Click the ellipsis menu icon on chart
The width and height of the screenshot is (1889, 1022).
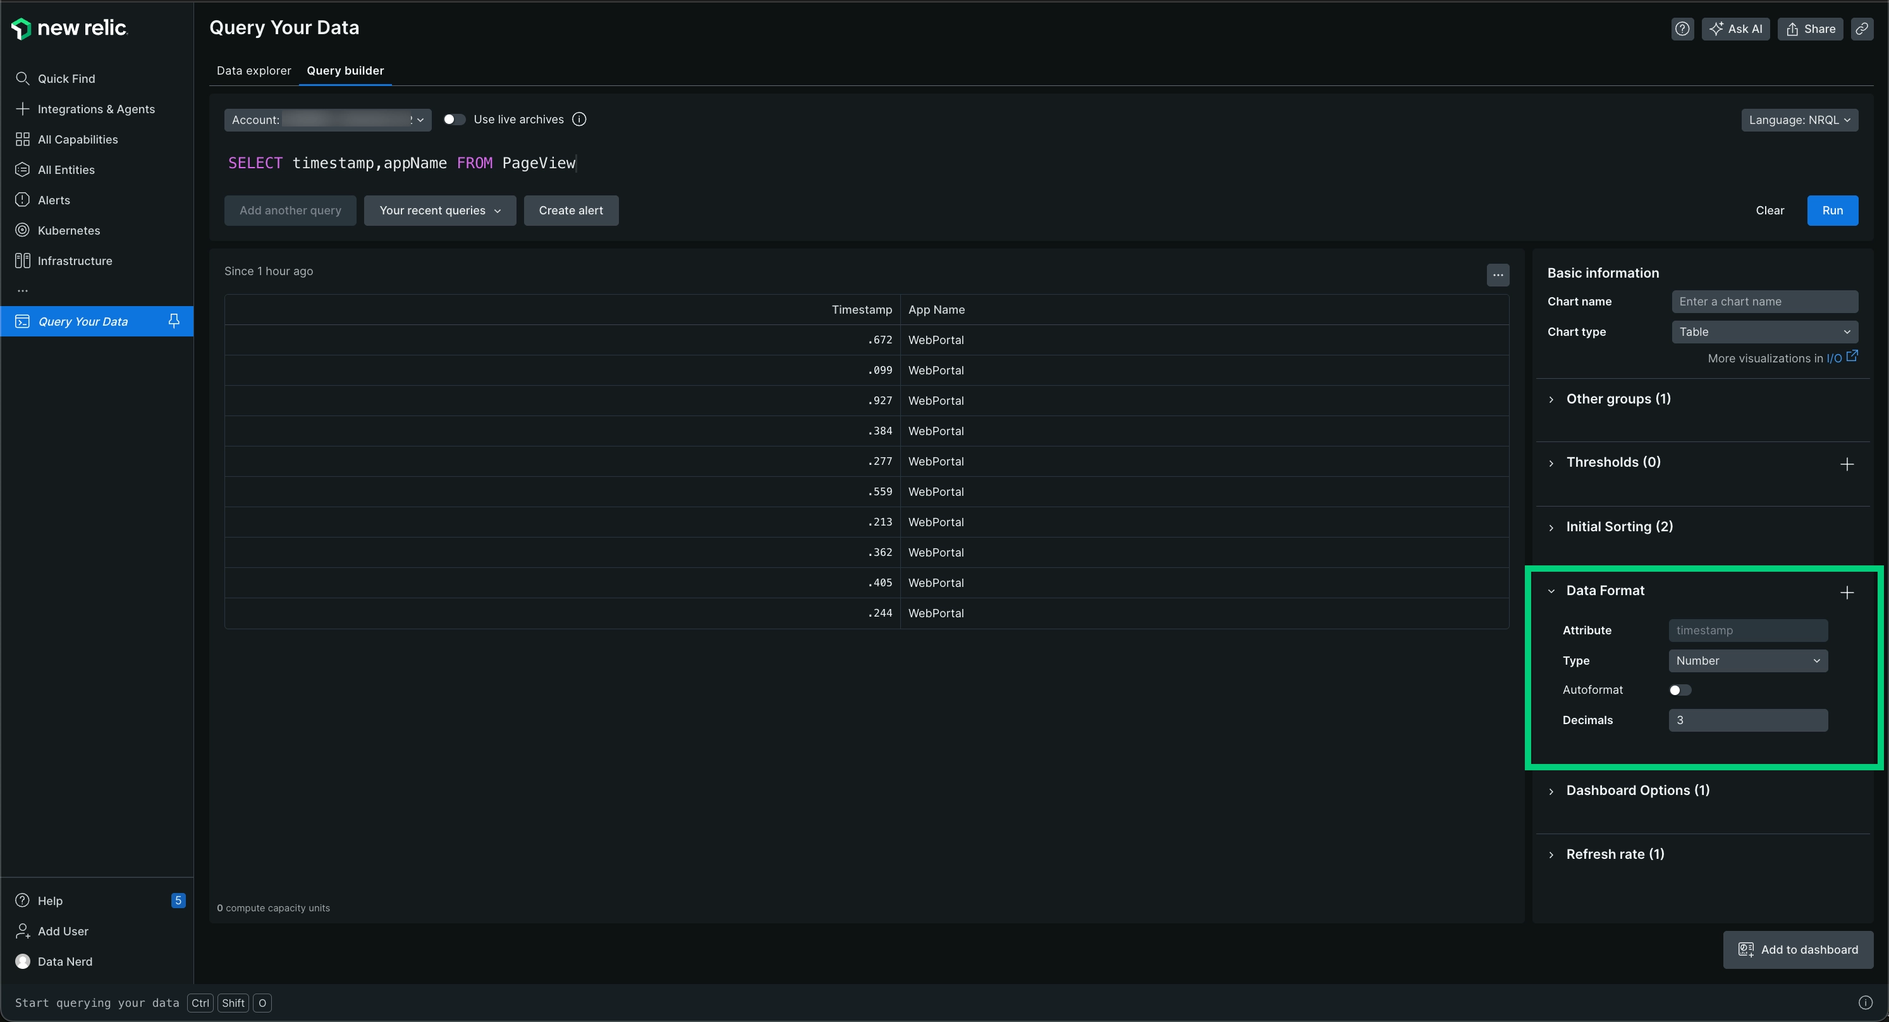click(1498, 274)
